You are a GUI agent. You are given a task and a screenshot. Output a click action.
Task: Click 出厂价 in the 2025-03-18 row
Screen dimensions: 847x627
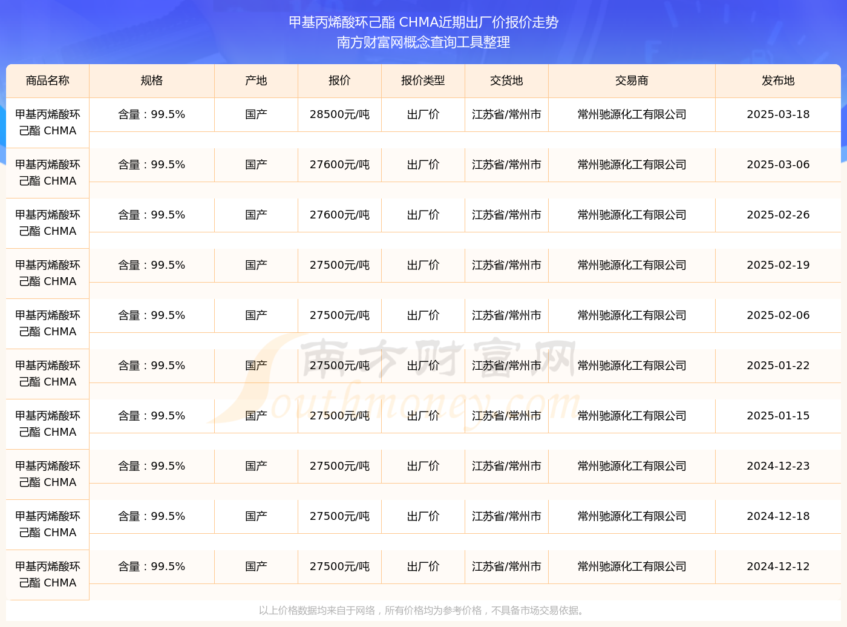tap(423, 114)
